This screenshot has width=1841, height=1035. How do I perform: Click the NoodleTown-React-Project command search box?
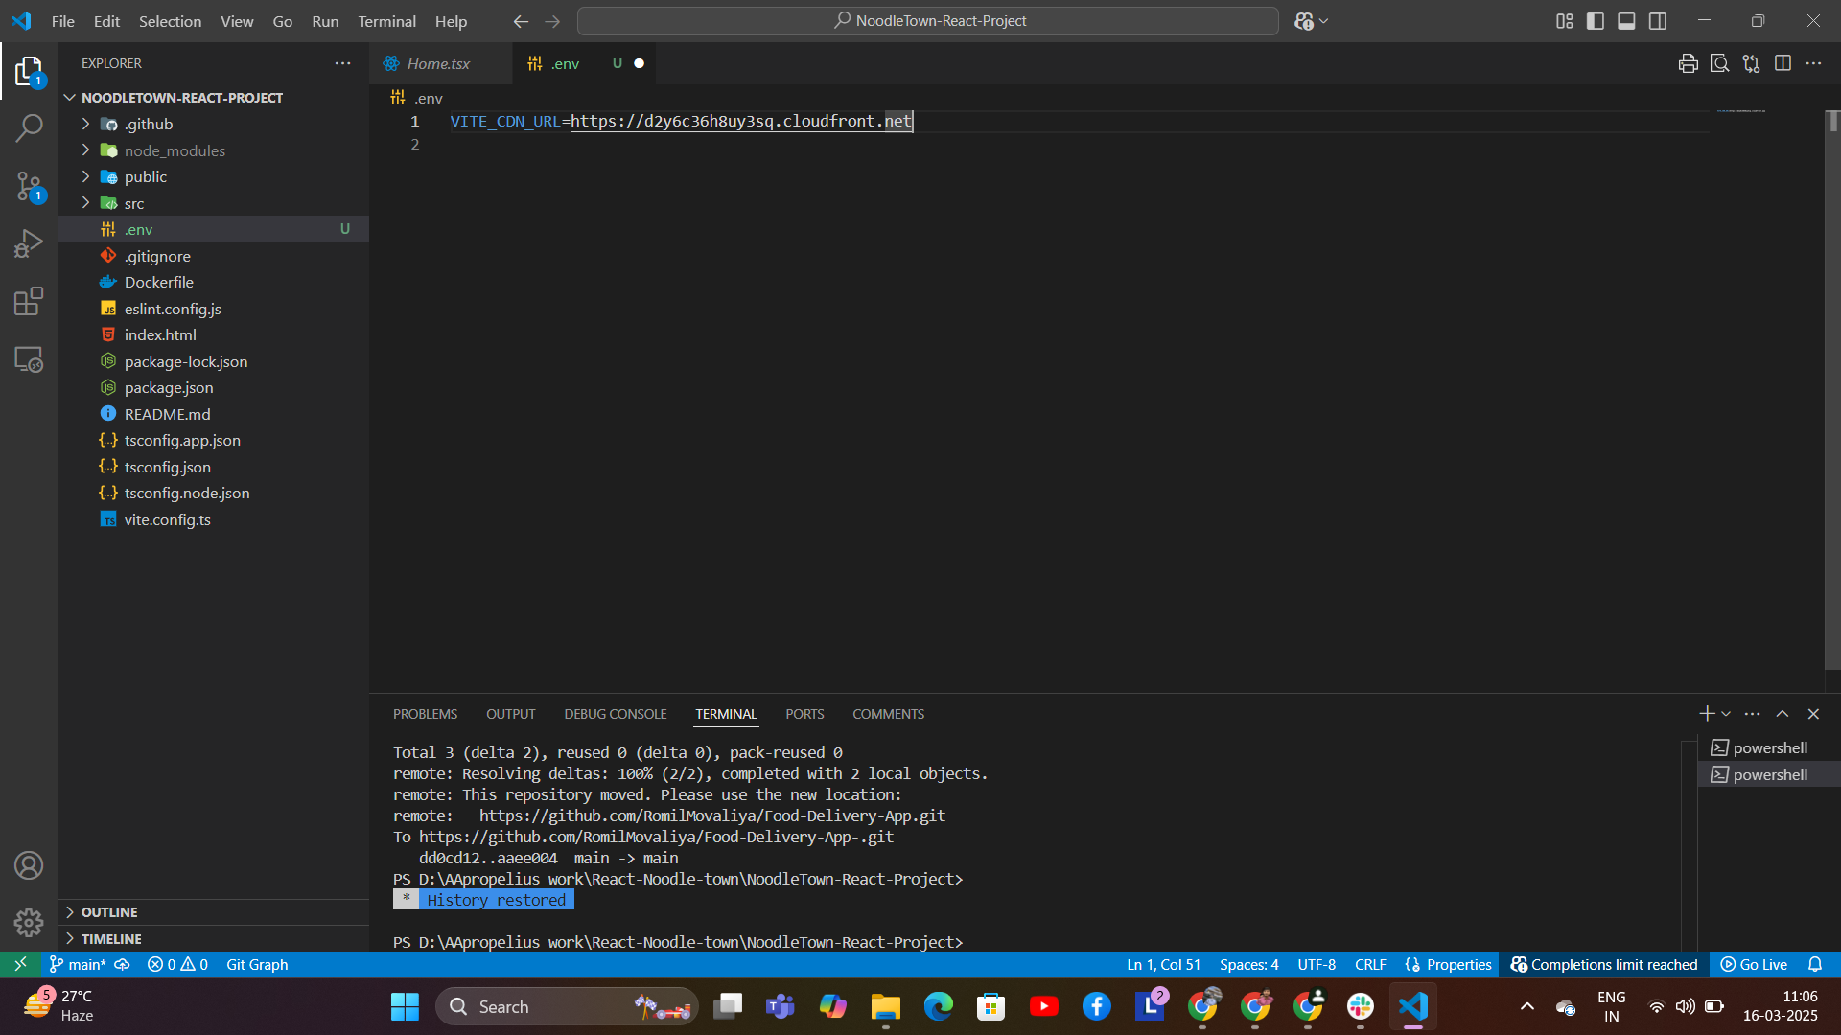[x=927, y=21]
